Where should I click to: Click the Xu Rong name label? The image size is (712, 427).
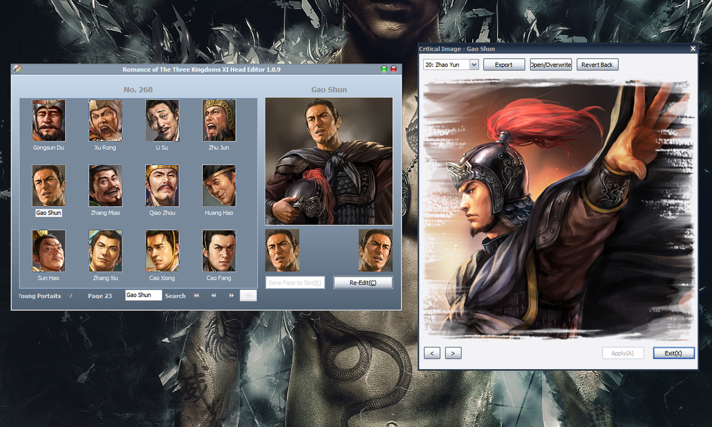click(105, 148)
